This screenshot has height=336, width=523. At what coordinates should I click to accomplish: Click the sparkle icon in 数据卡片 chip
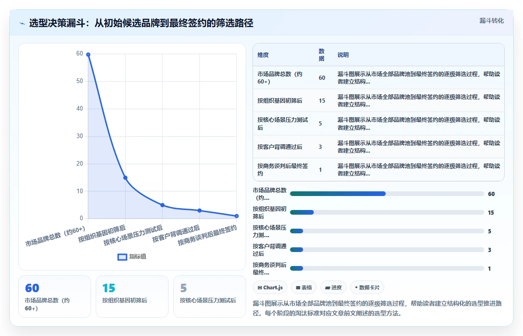point(356,287)
